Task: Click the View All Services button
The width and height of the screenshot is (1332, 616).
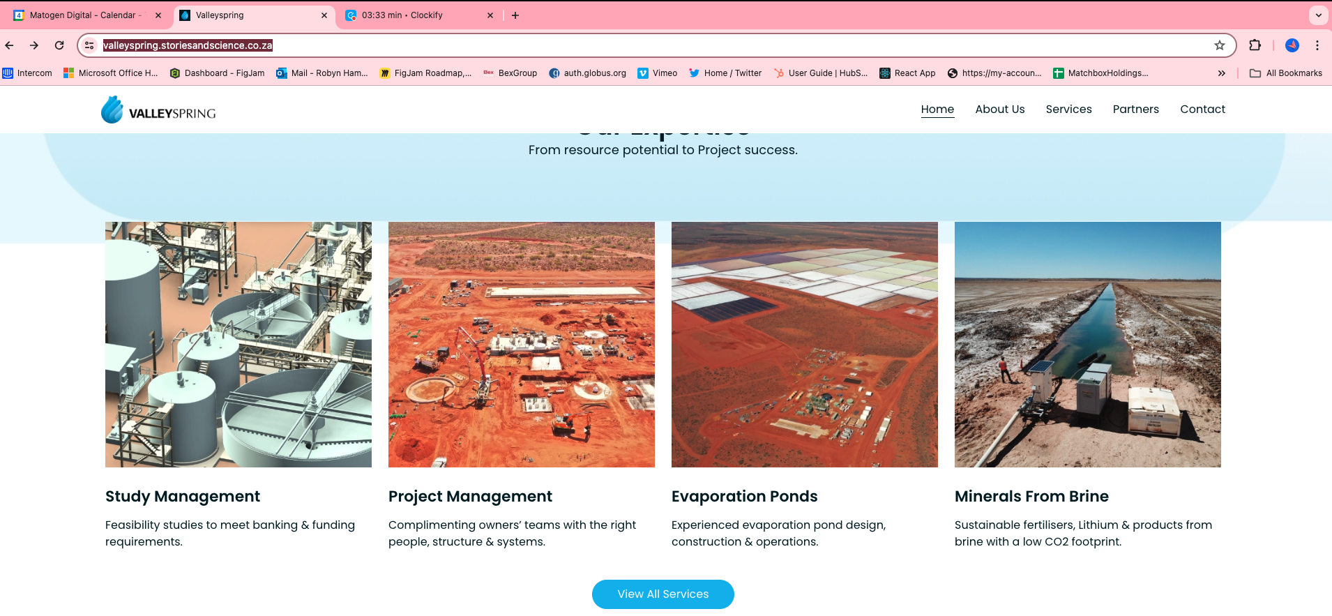Action: [x=663, y=594]
